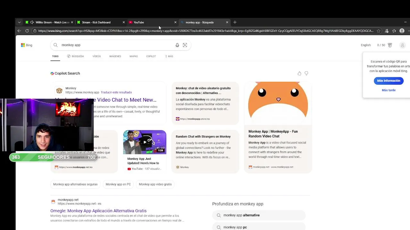410x230 pixels.
Task: Select the BÚSQUEDA tab
Action: pos(76,56)
